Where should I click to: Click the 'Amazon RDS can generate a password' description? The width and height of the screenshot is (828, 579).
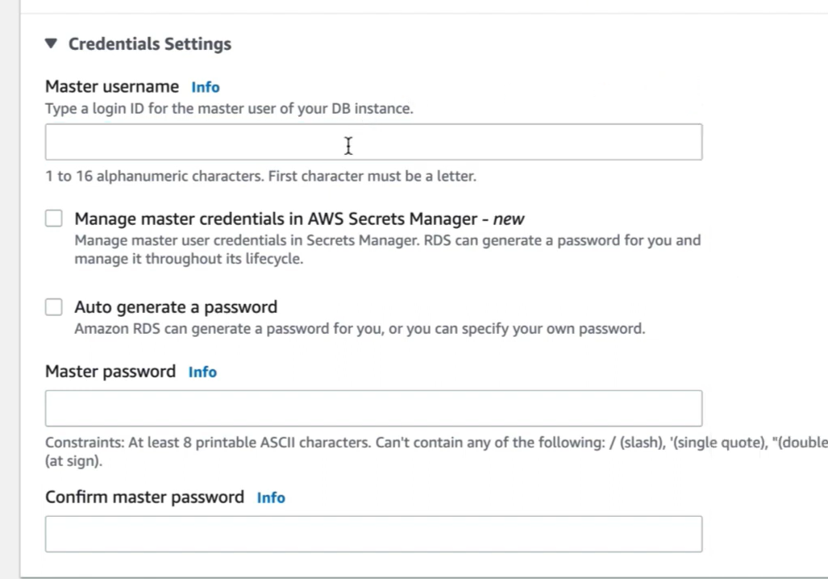[x=360, y=328]
